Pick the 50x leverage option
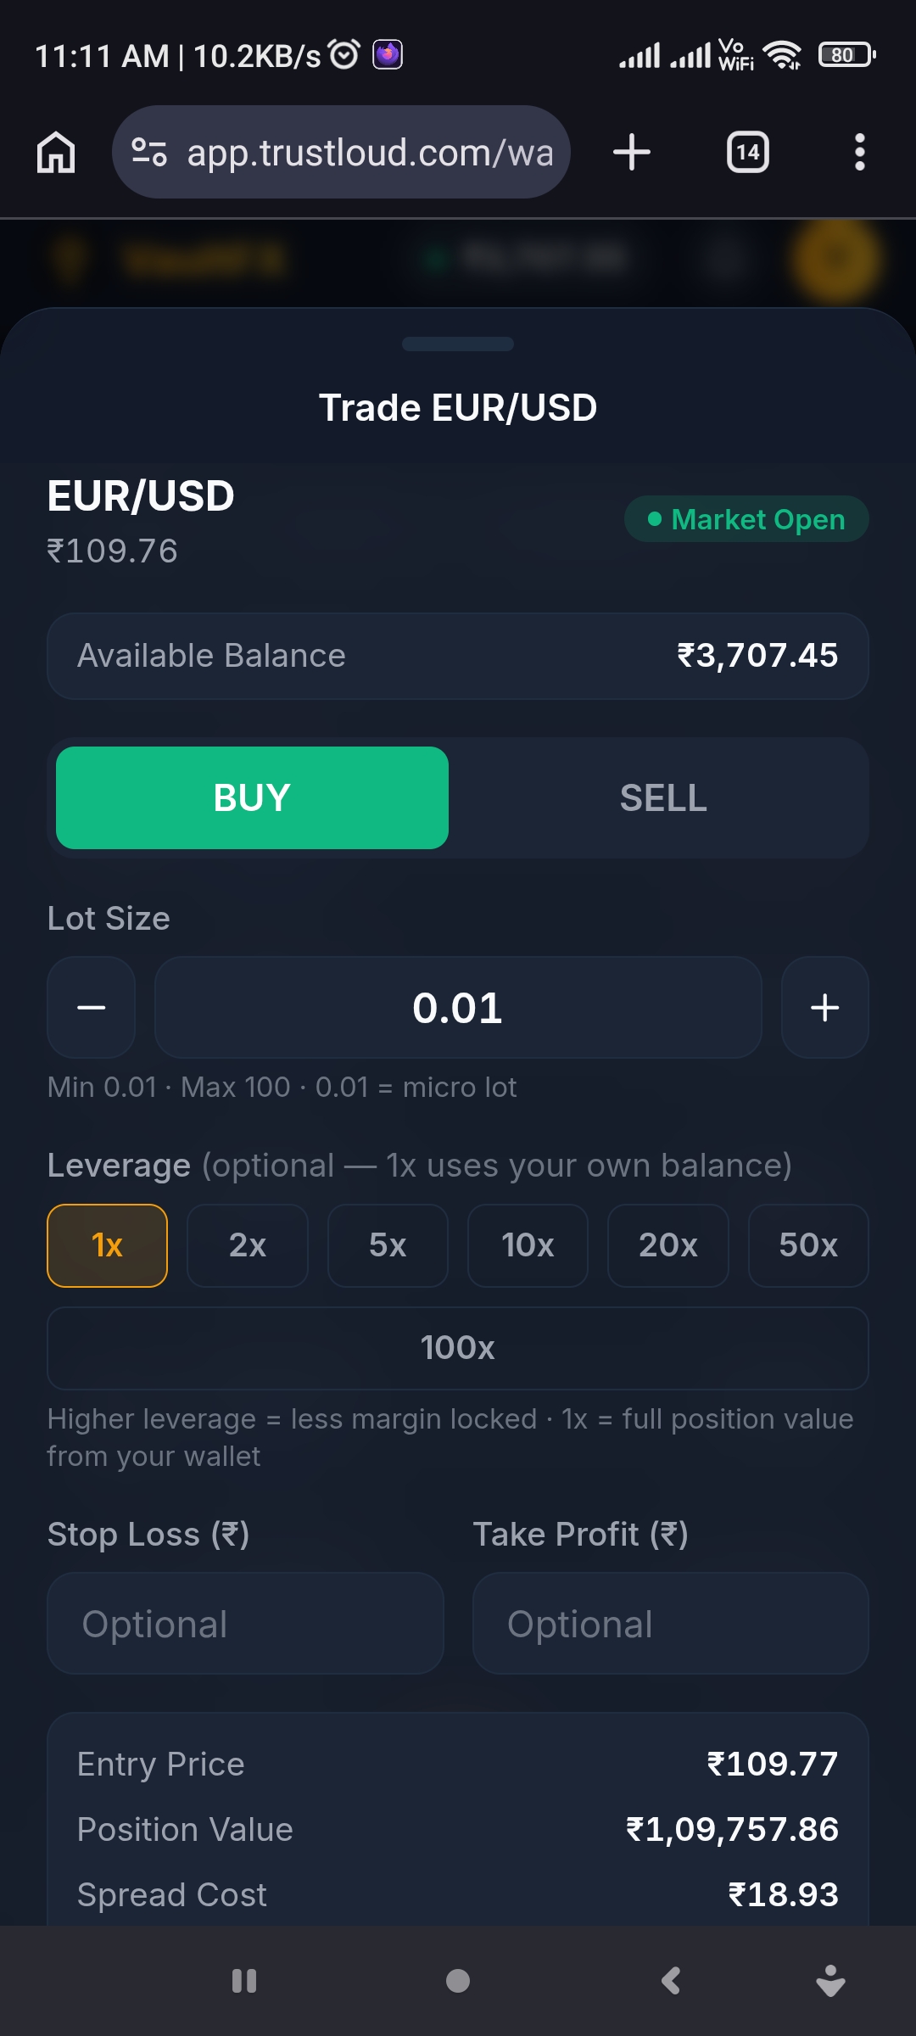Screen dimensions: 916x2036 [x=808, y=1245]
